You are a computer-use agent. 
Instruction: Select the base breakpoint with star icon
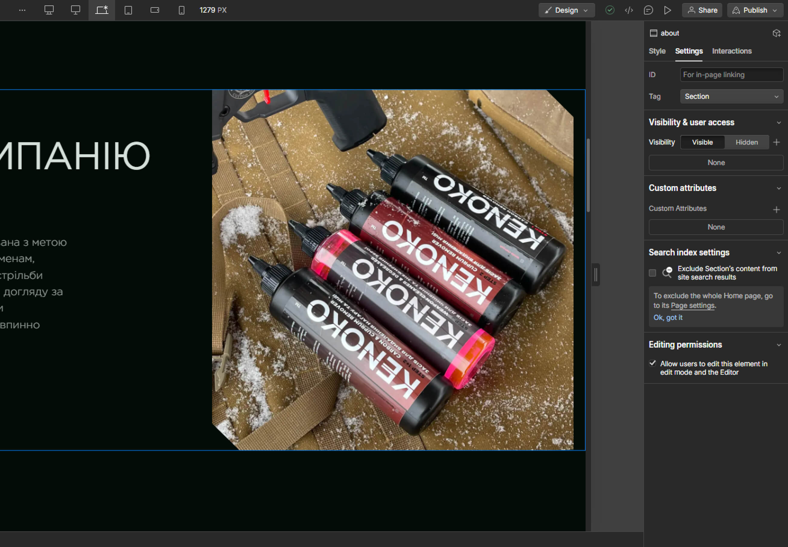[x=102, y=10]
